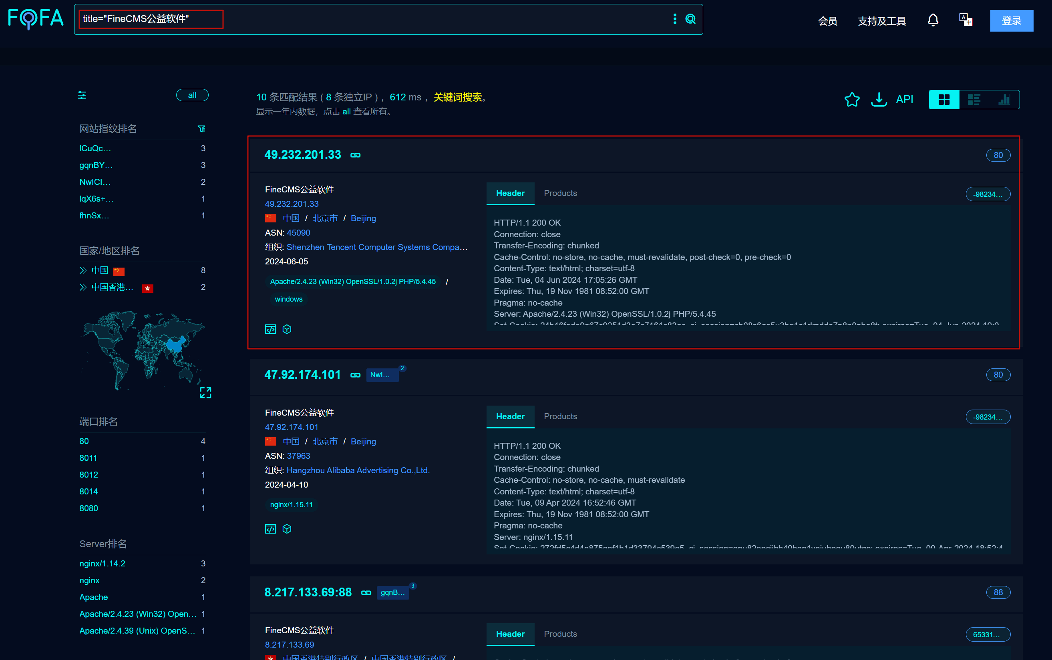1052x660 pixels.
Task: Click the search magnifier icon
Action: [x=690, y=19]
